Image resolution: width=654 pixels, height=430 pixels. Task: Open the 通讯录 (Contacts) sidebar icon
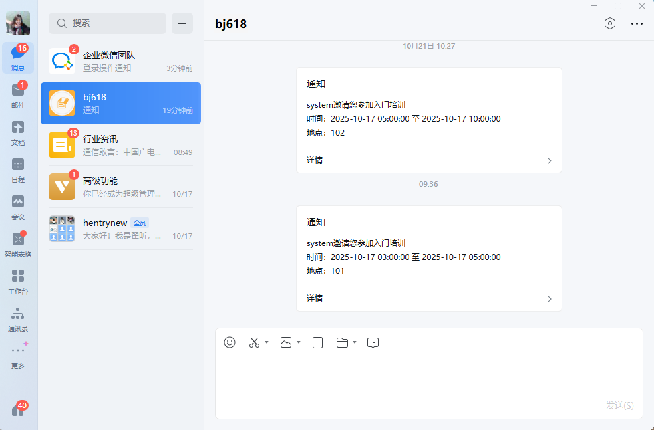coord(18,318)
